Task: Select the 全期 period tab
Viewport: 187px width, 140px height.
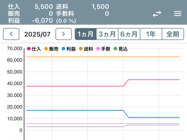Action: coord(173,34)
